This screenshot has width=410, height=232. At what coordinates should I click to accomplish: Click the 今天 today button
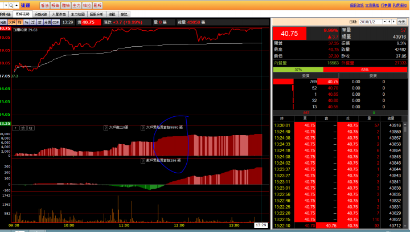pos(401,22)
